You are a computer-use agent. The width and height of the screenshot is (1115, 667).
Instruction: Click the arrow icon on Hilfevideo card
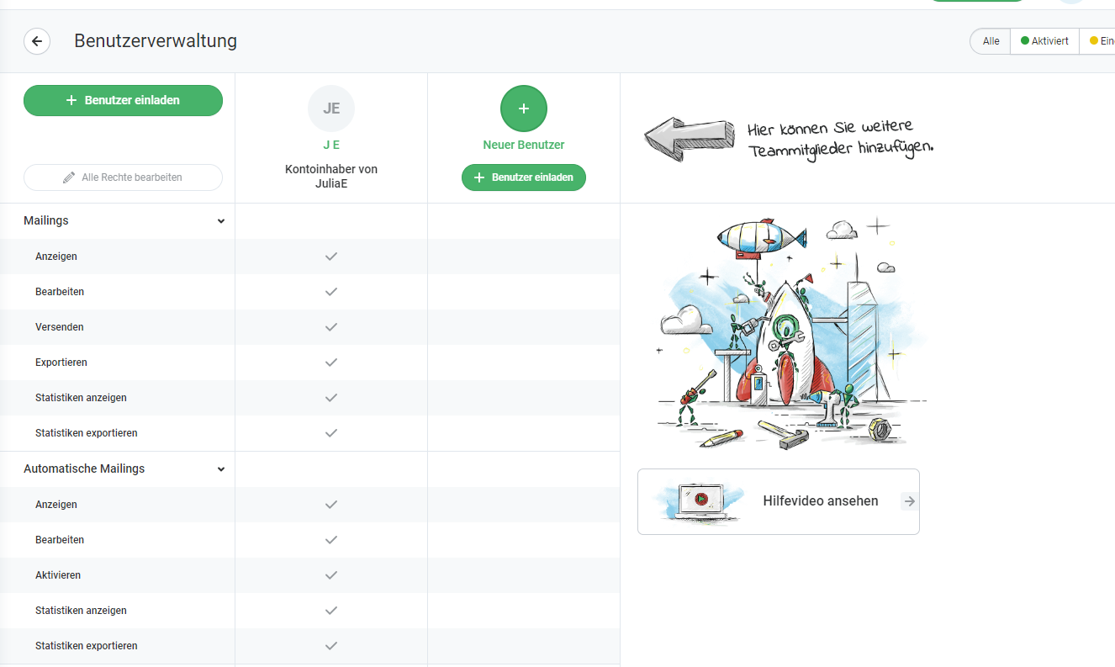(908, 501)
